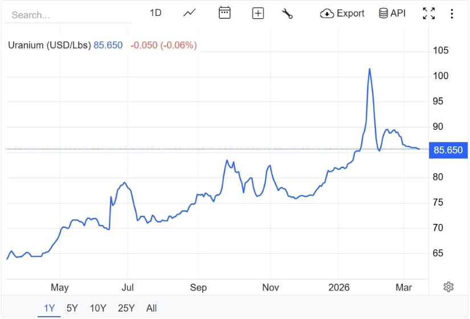Open the three-dot more options menu

[x=452, y=13]
